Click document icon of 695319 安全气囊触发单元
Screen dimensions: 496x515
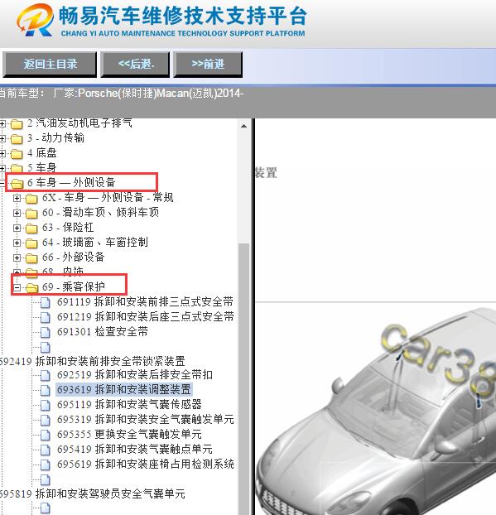point(46,420)
